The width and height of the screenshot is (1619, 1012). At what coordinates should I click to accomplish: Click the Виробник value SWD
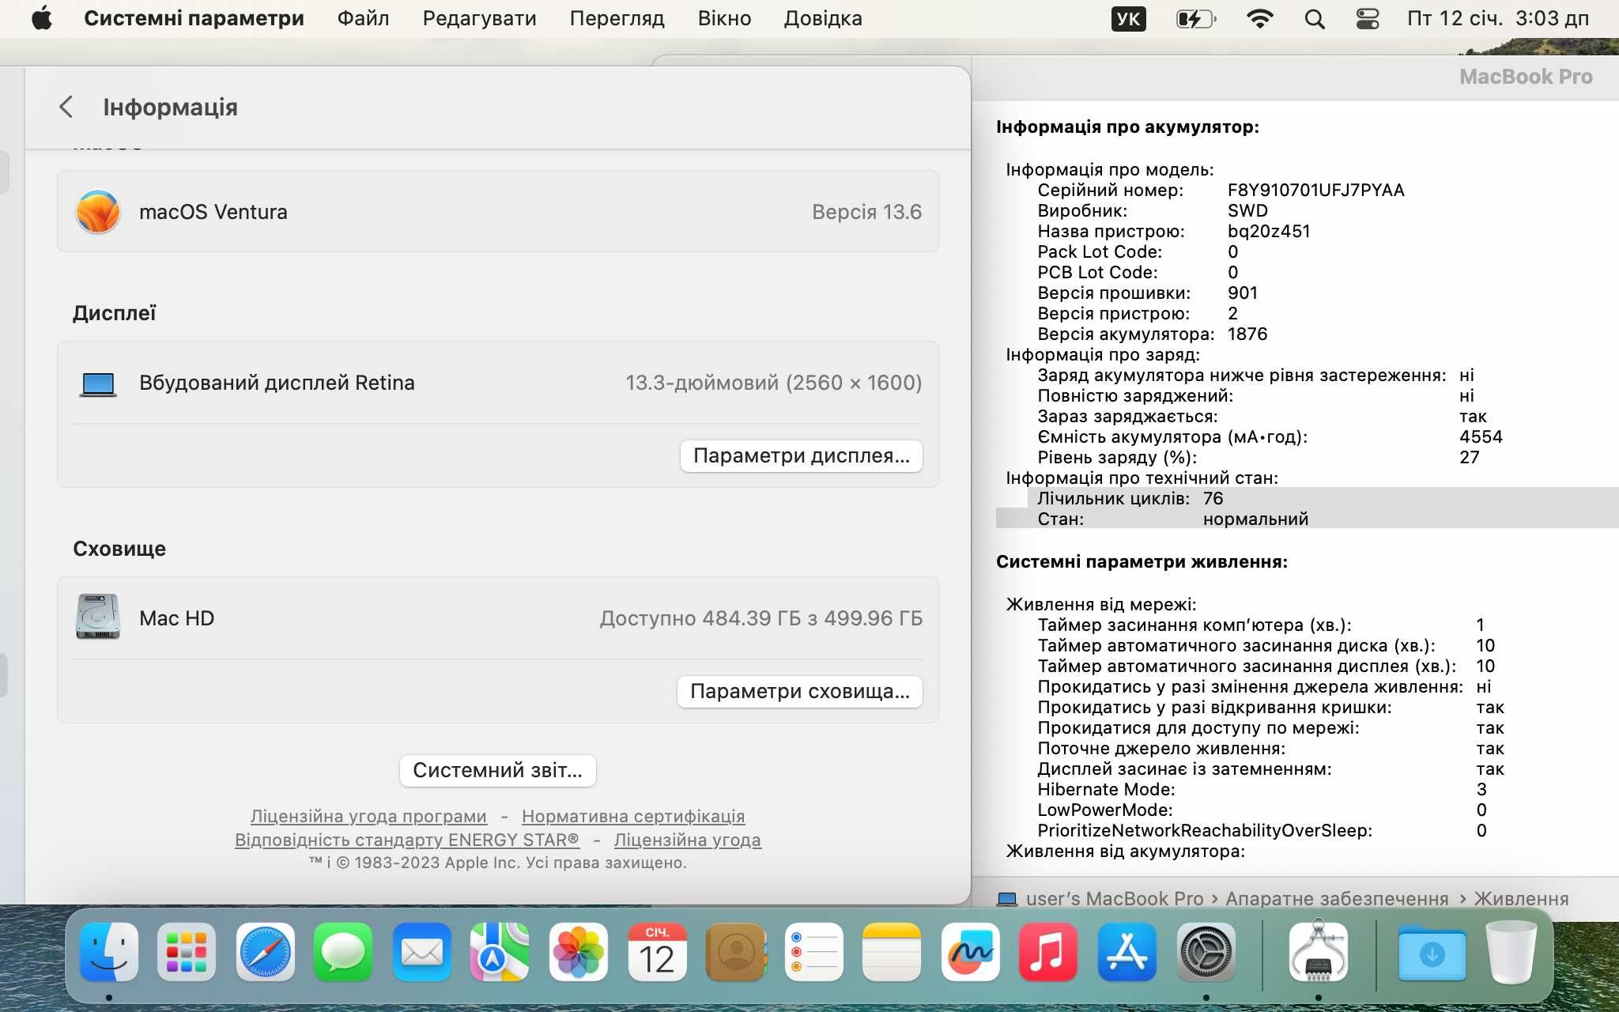pos(1247,210)
